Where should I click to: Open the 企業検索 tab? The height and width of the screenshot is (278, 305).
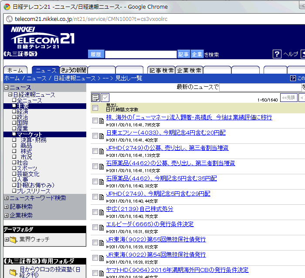click(189, 70)
